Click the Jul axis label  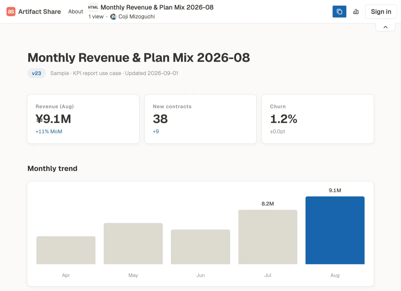click(x=268, y=275)
